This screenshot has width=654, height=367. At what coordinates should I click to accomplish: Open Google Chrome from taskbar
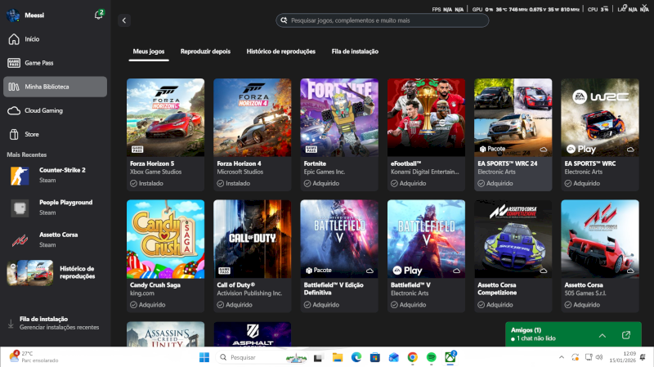[x=413, y=357]
